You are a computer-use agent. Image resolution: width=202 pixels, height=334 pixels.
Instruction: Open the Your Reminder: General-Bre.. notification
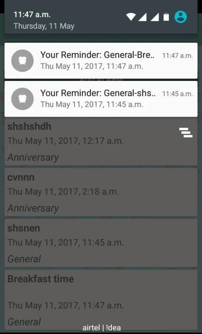[x=101, y=61]
